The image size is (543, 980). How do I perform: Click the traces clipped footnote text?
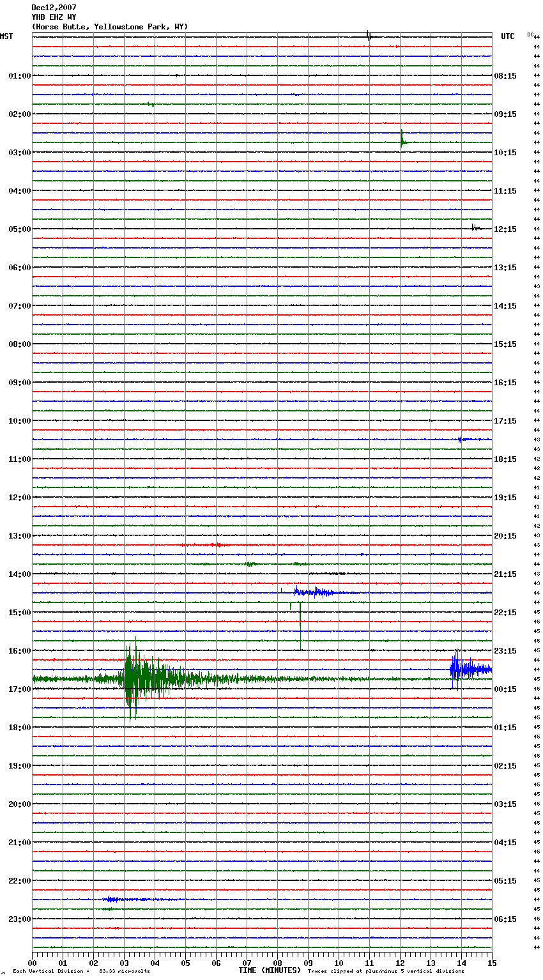(x=386, y=972)
